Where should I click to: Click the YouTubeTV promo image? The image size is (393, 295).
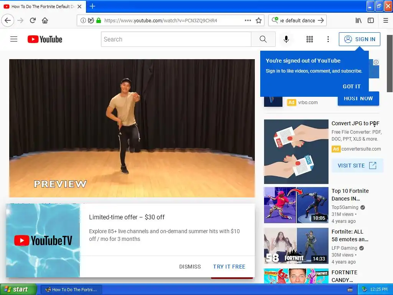pos(43,240)
